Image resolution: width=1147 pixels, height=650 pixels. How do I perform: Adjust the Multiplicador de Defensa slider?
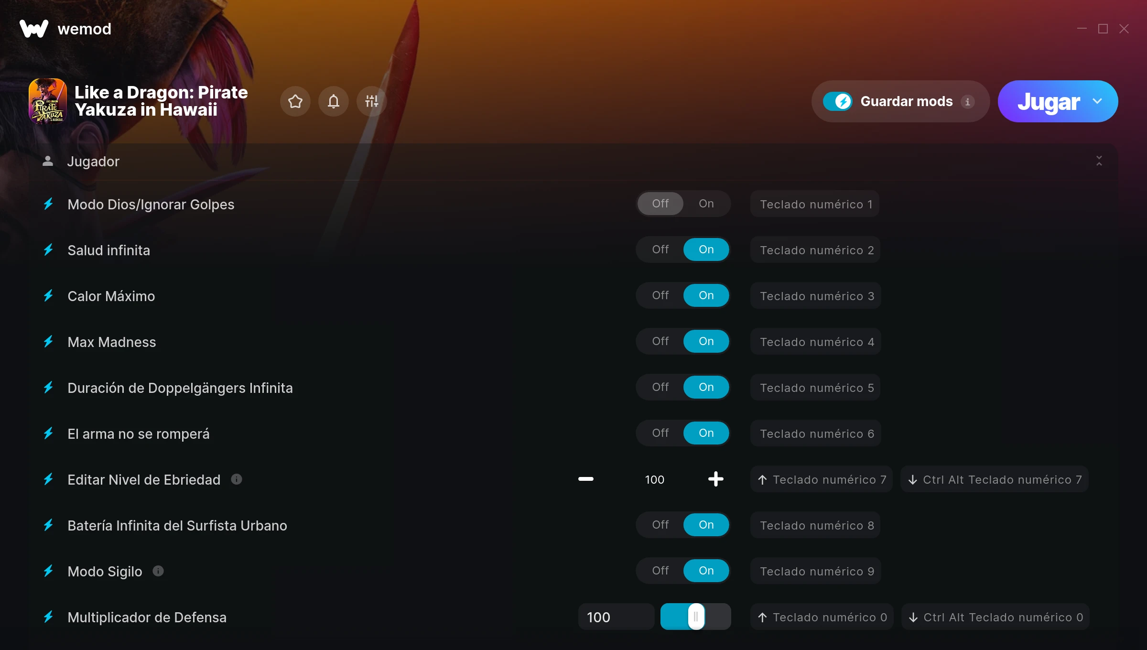[x=695, y=617]
